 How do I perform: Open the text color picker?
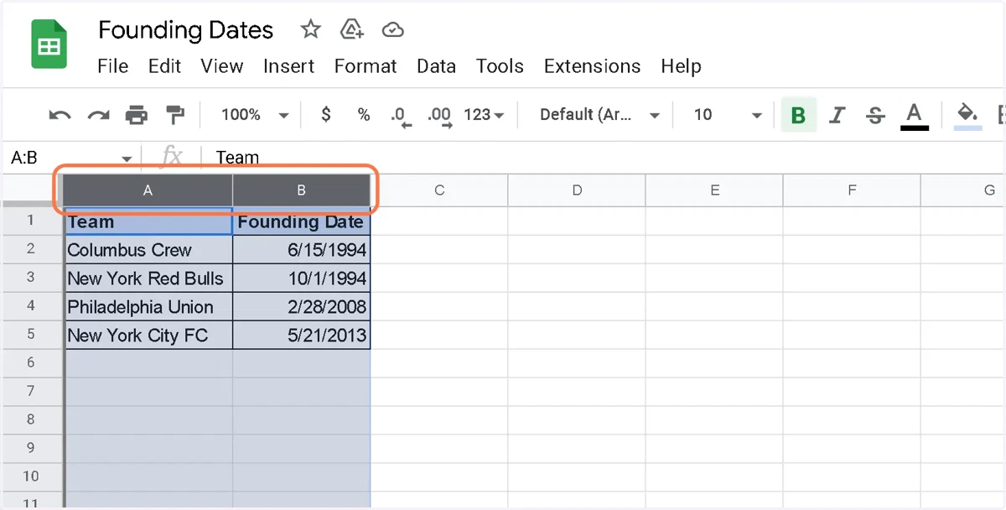[915, 116]
